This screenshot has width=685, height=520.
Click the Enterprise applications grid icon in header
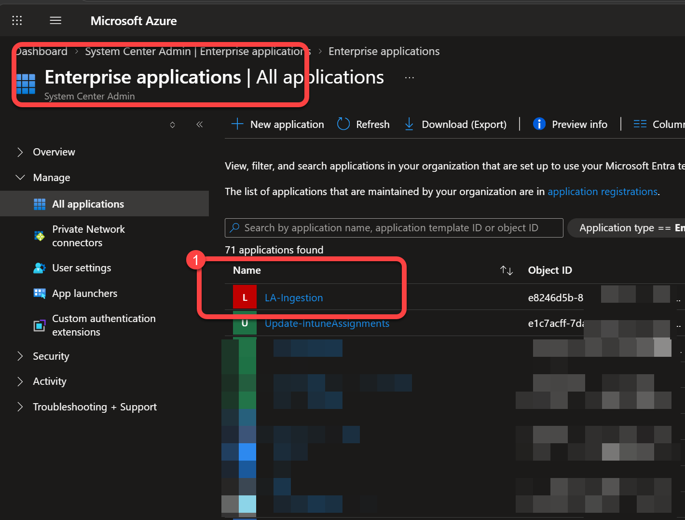[x=26, y=84]
